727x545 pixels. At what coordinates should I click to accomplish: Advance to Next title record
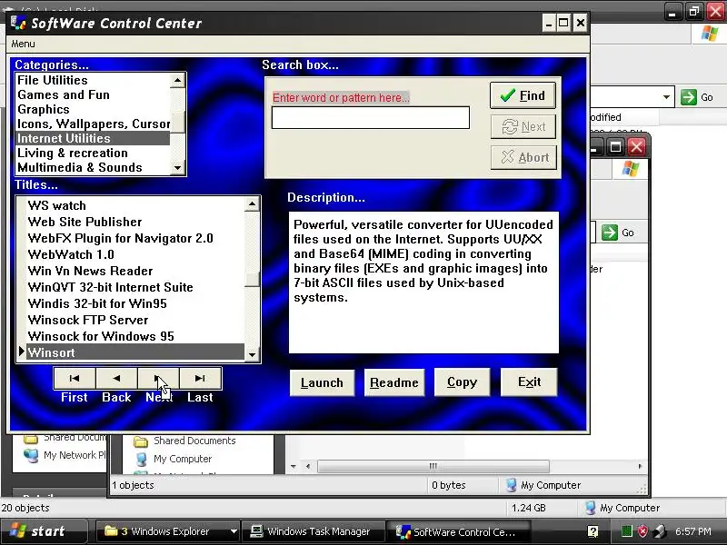coord(158,379)
